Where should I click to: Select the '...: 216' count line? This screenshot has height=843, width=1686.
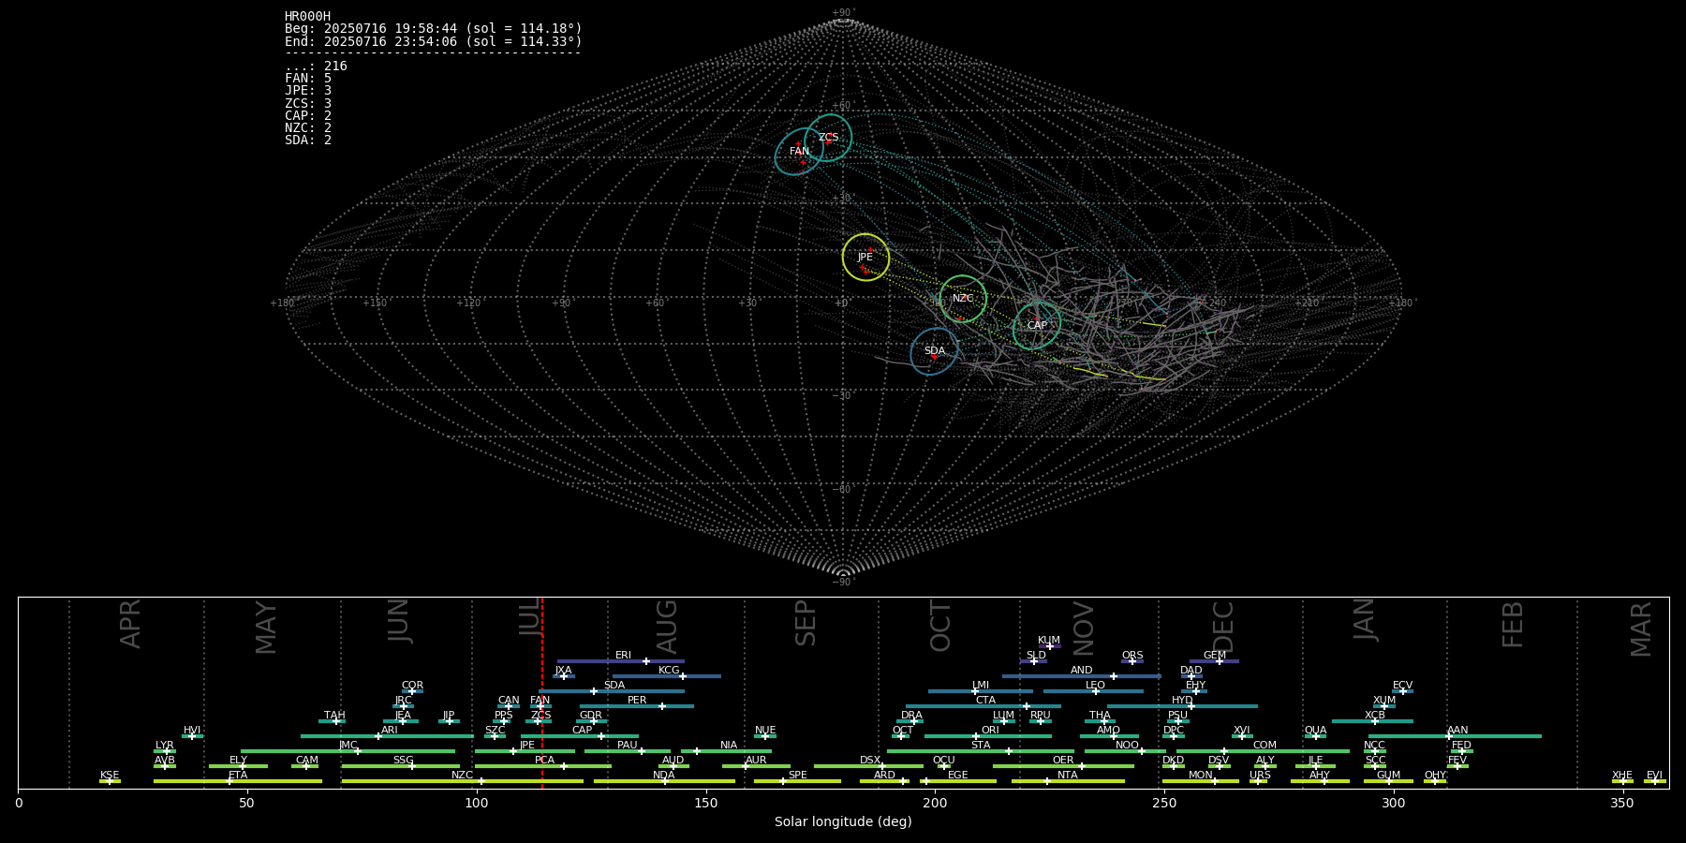316,67
